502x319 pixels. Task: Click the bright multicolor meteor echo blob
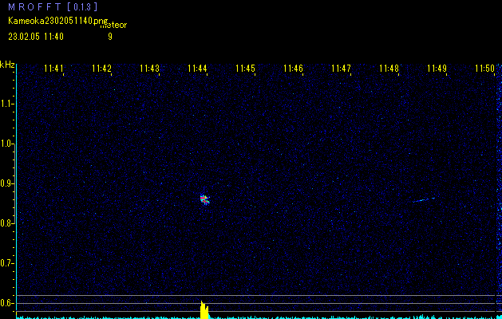coord(204,199)
